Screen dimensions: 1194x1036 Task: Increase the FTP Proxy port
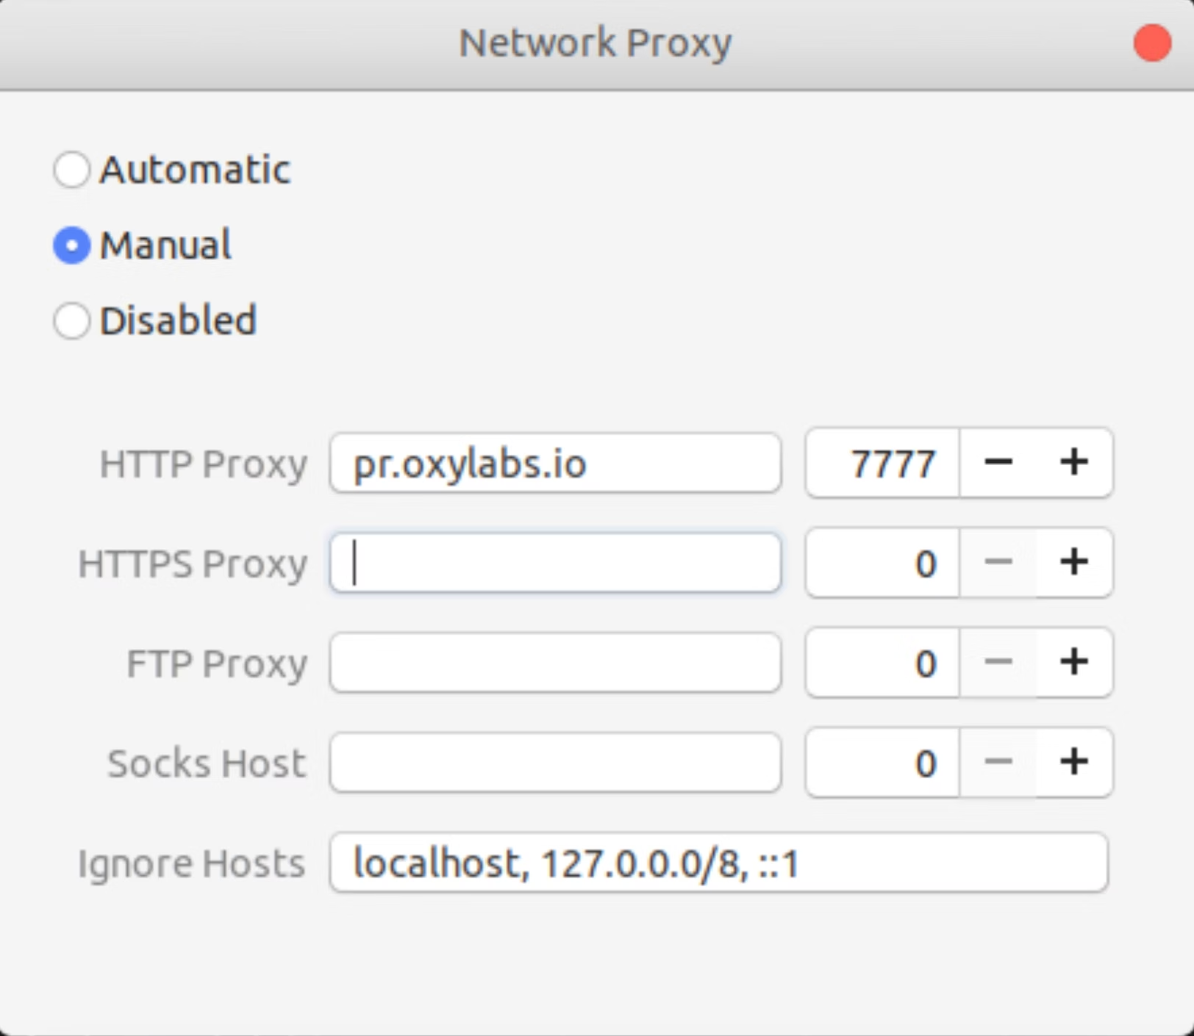point(1074,663)
